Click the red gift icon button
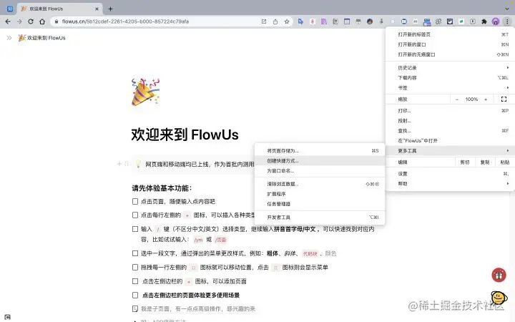This screenshot has height=322, width=515. point(499,275)
